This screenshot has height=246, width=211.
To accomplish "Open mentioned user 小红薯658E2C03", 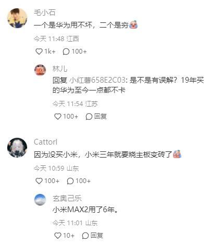I will click(x=97, y=80).
